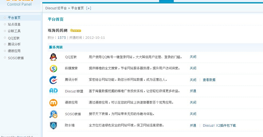Click 关闭 for the 纵横搜索 service
Screen dimensions: 263x137
[193, 68]
